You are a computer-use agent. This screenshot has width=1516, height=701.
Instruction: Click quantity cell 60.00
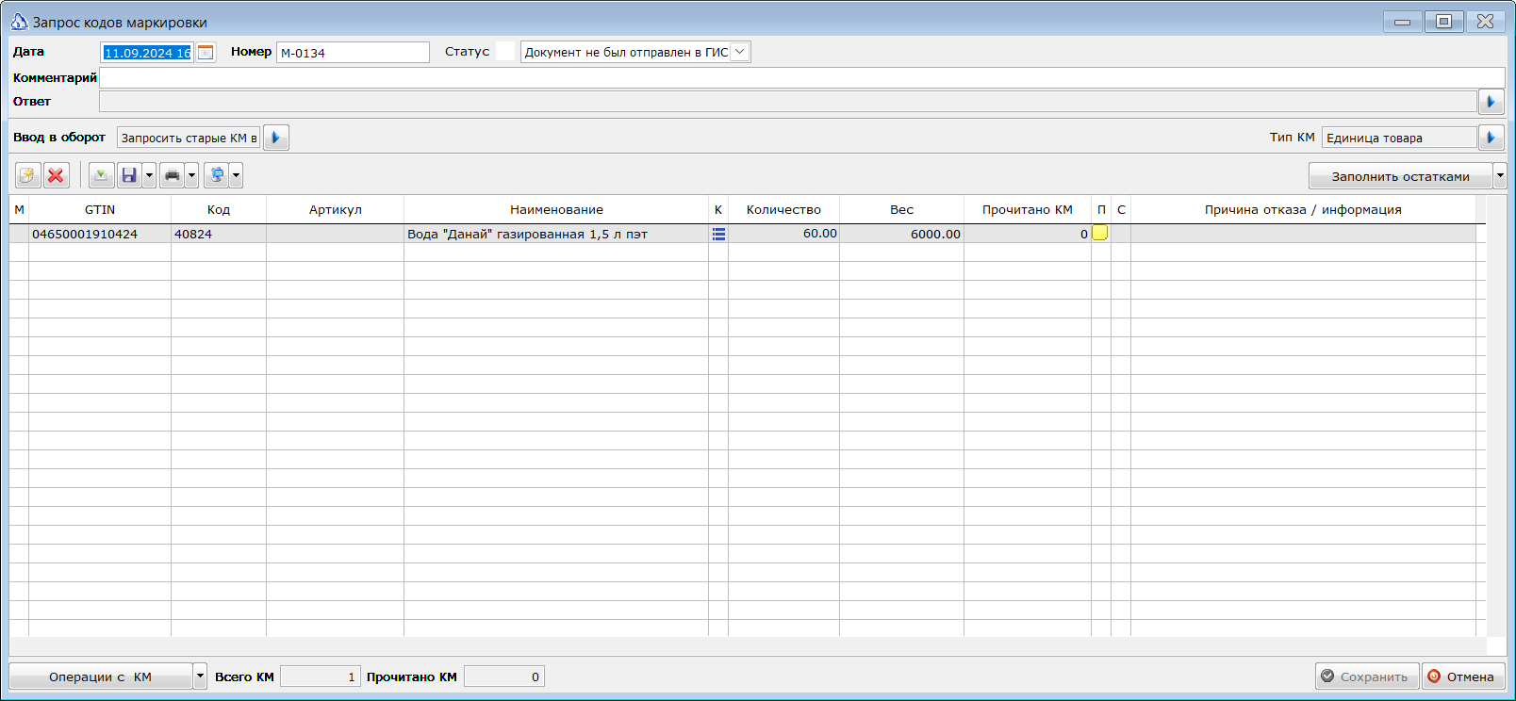[x=783, y=234]
